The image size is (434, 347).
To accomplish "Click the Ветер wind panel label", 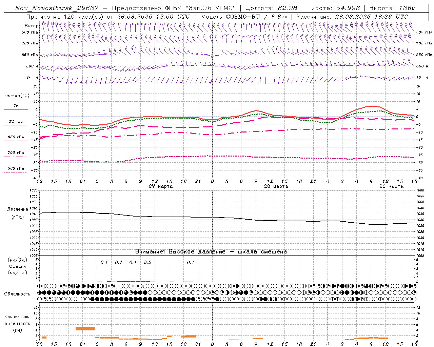I will [x=31, y=26].
